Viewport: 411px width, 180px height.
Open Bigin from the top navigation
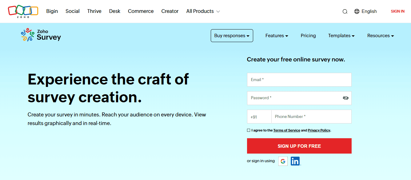[52, 11]
